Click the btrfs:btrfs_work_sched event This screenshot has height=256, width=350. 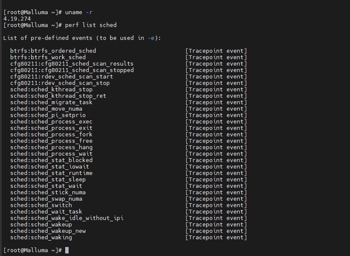coord(48,57)
